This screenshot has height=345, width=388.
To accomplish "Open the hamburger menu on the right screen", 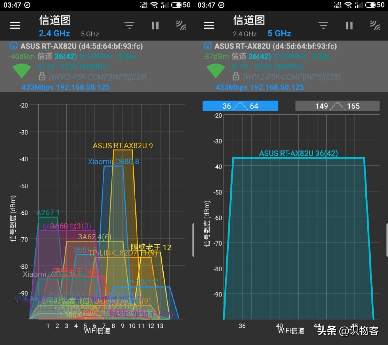I will 209,25.
